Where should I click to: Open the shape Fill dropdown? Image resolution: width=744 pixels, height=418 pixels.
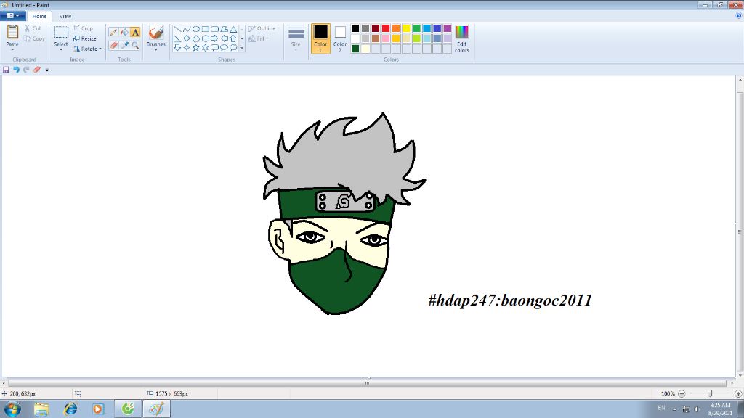pyautogui.click(x=259, y=39)
